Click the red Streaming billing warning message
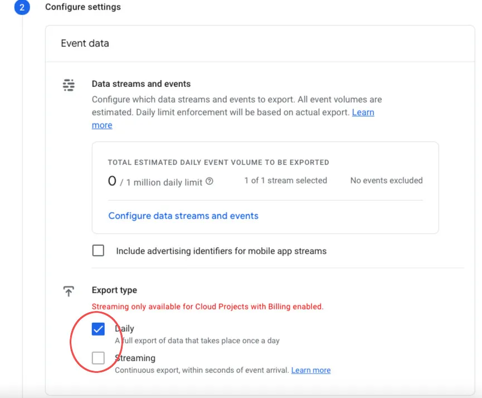482x398 pixels. click(207, 307)
